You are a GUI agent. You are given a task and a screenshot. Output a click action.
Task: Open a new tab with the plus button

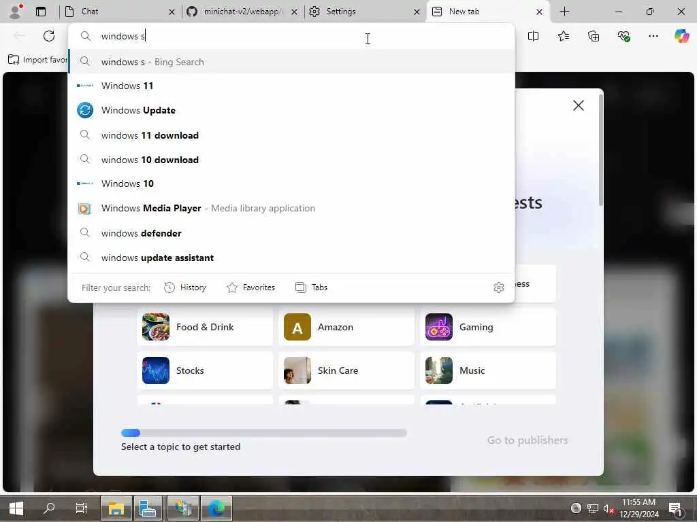564,12
